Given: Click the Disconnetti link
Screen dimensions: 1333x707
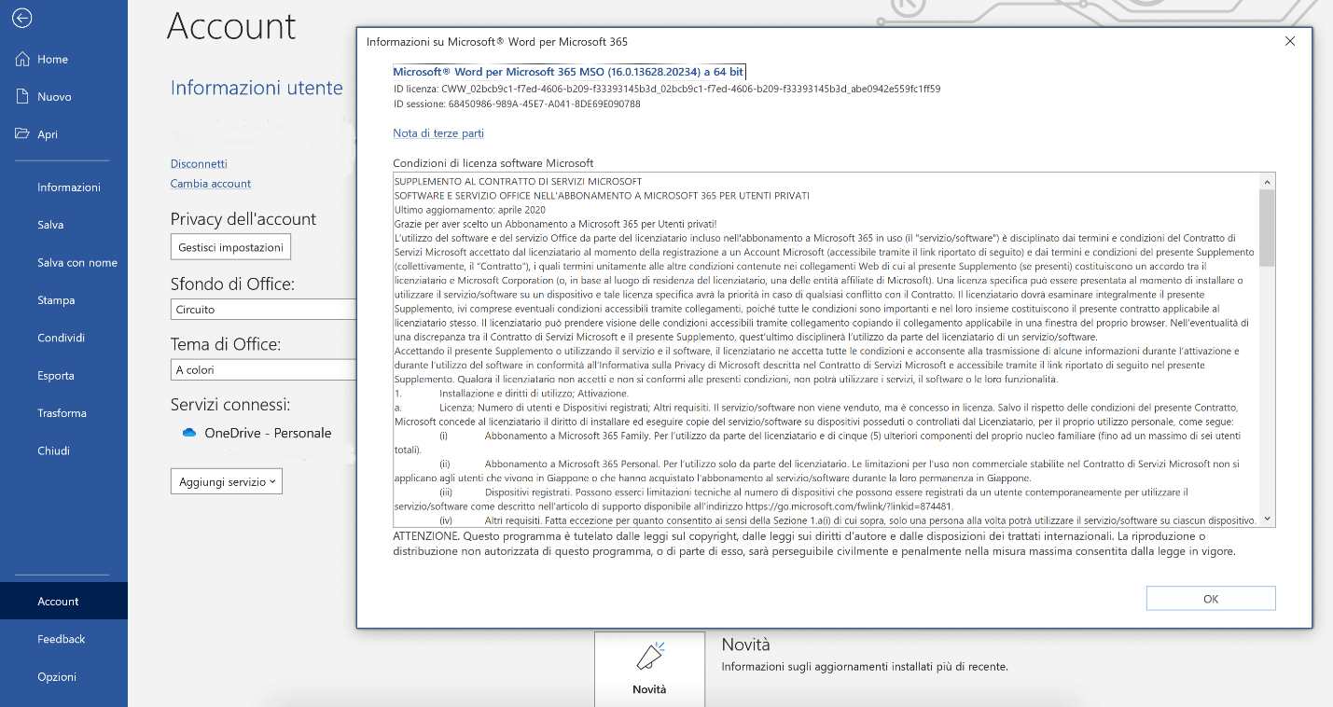Looking at the screenshot, I should (x=199, y=163).
